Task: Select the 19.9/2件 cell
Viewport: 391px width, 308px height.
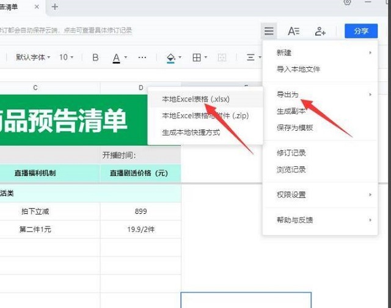Action: [x=141, y=229]
